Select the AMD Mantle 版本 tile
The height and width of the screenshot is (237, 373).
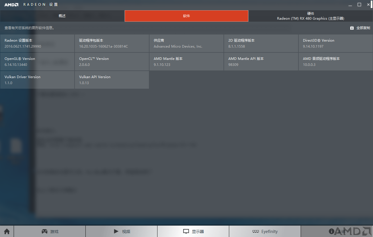[x=186, y=62]
